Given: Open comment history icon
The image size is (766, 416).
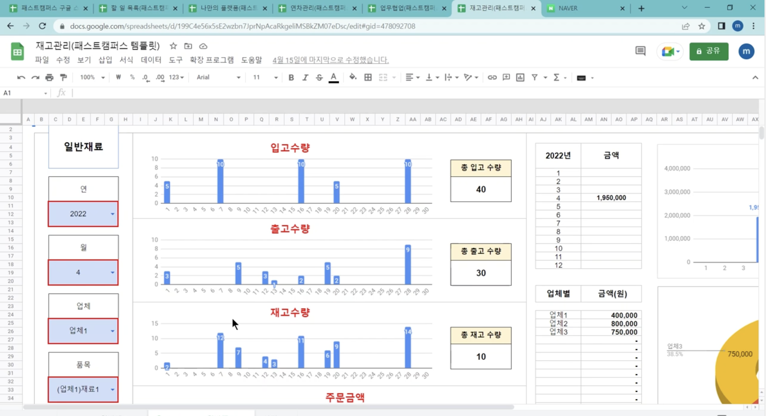Looking at the screenshot, I should click(x=640, y=51).
